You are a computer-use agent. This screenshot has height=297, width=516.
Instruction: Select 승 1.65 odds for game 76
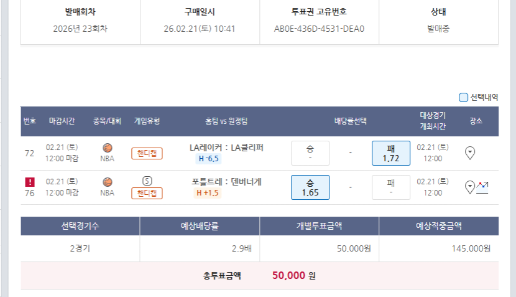pos(310,187)
